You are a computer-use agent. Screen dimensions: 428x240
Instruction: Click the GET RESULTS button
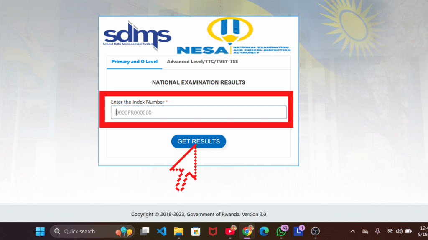pyautogui.click(x=199, y=141)
